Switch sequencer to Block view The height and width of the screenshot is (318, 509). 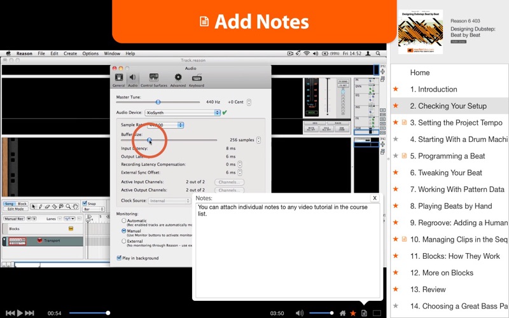22,204
